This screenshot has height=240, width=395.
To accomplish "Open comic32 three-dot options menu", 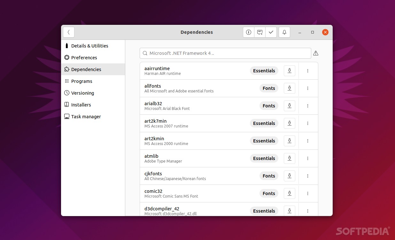I will click(x=308, y=193).
